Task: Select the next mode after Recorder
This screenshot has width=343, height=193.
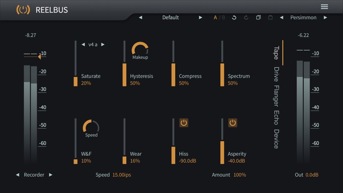Action: (x=50, y=175)
